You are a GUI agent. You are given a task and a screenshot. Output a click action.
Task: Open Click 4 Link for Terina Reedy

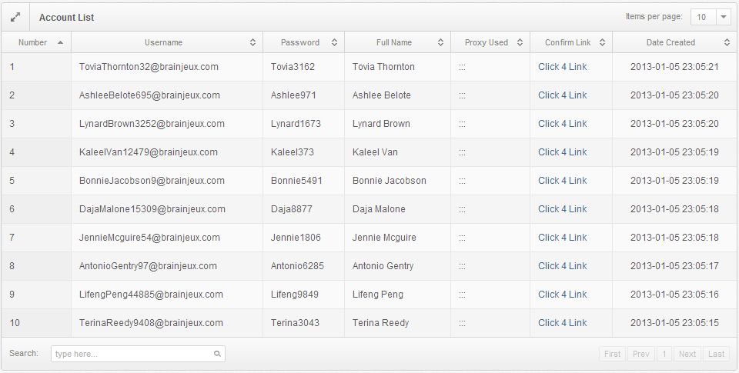tap(562, 323)
